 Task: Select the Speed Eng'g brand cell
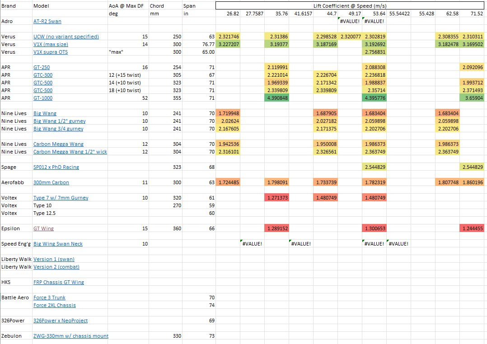16,244
